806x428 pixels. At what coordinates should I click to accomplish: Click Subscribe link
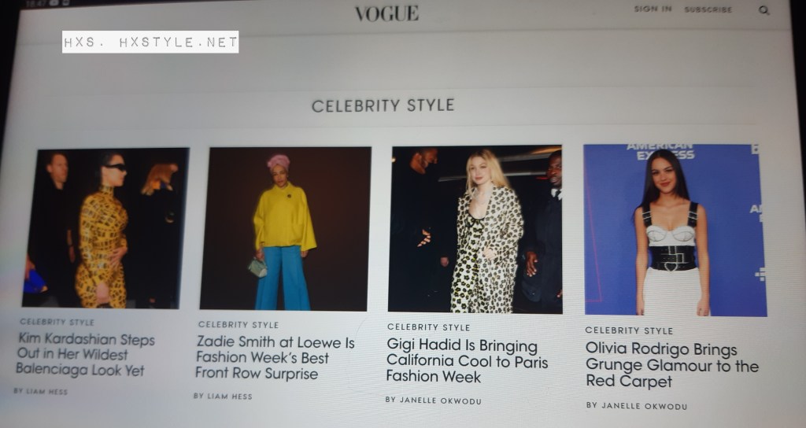(708, 9)
